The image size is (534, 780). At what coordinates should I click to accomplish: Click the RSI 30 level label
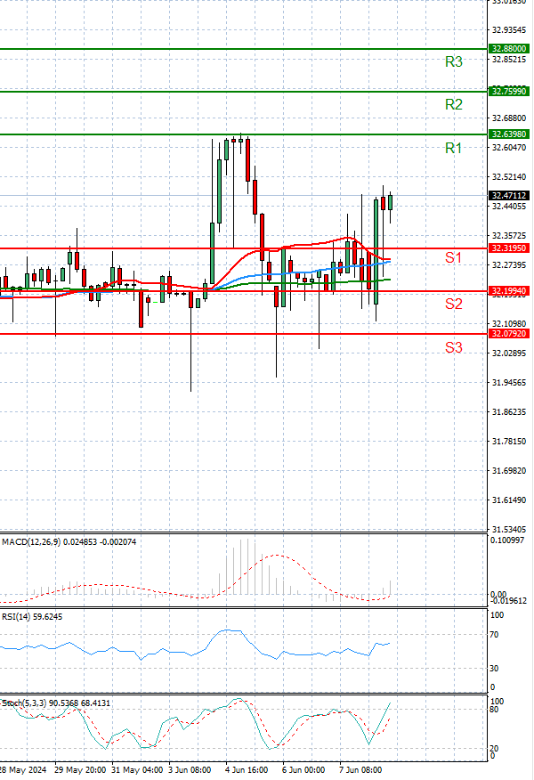[x=494, y=669]
